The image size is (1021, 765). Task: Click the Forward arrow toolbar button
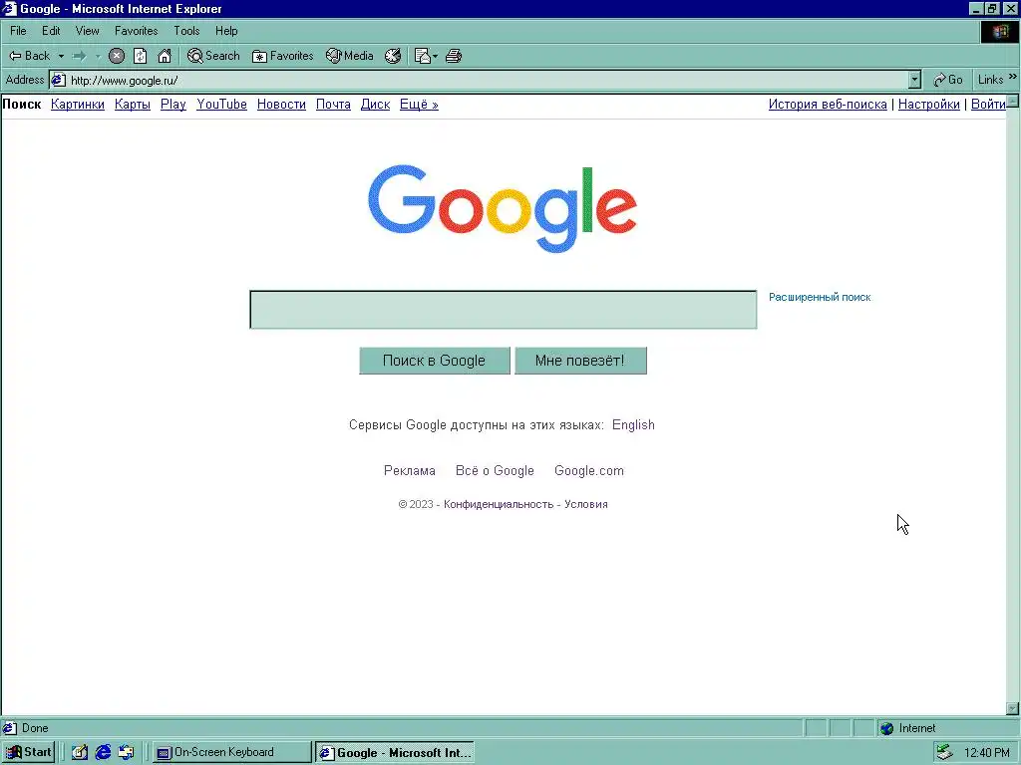tap(80, 56)
